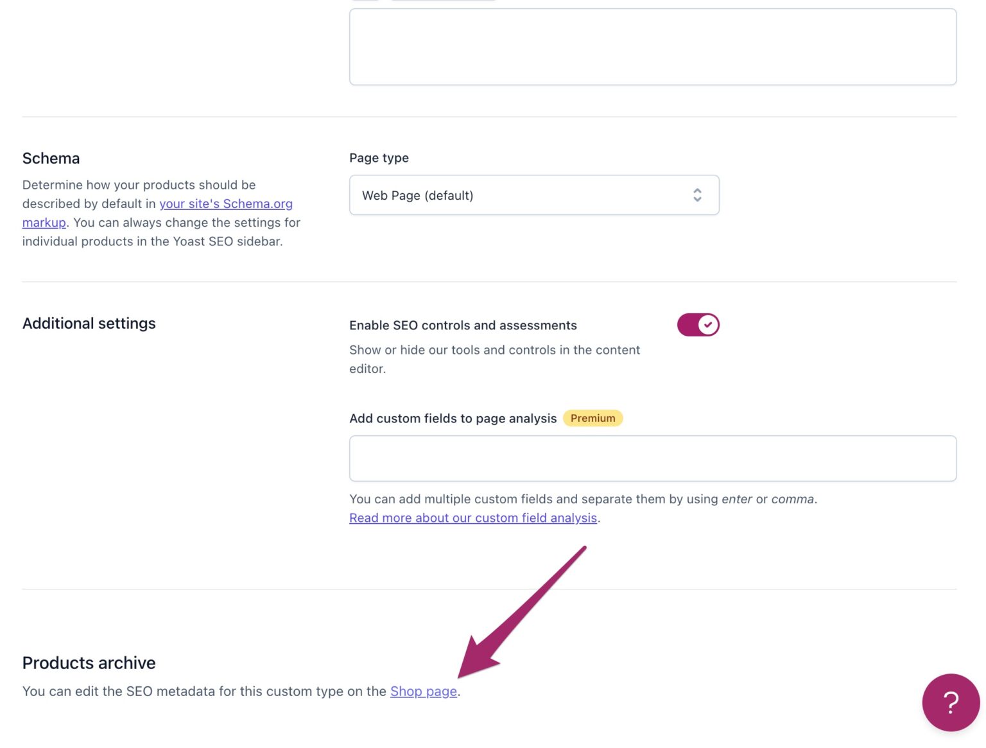Click the up-down chevron in Page type selector
The height and width of the screenshot is (748, 986).
(x=697, y=195)
